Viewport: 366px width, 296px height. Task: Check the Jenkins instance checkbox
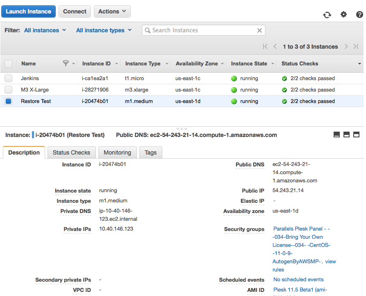point(9,78)
